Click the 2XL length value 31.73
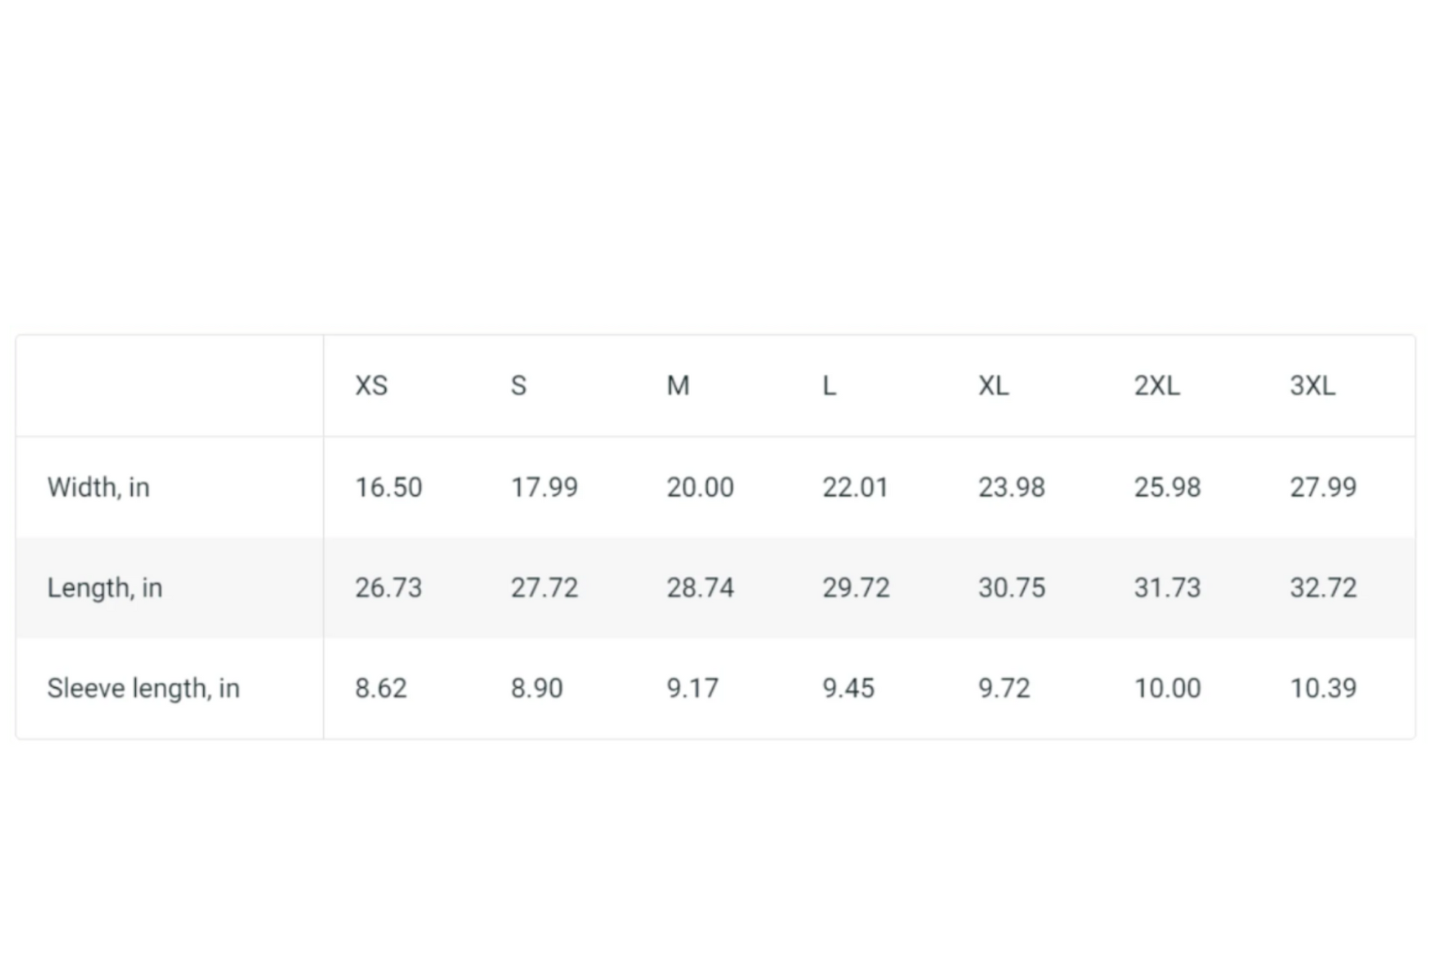 tap(1167, 588)
